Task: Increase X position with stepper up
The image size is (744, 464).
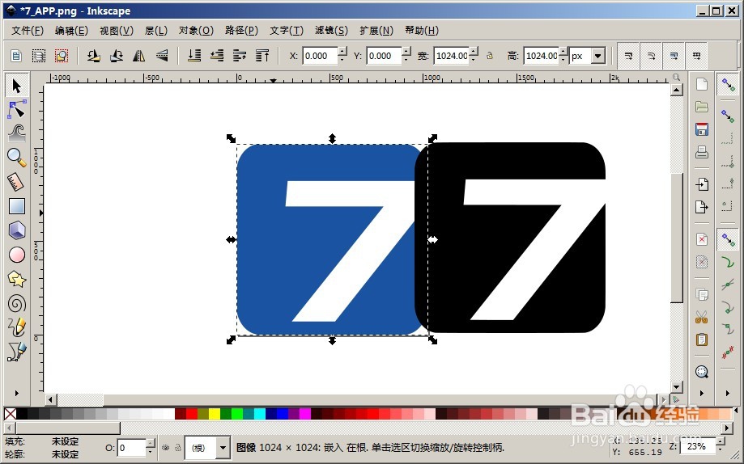Action: point(342,51)
